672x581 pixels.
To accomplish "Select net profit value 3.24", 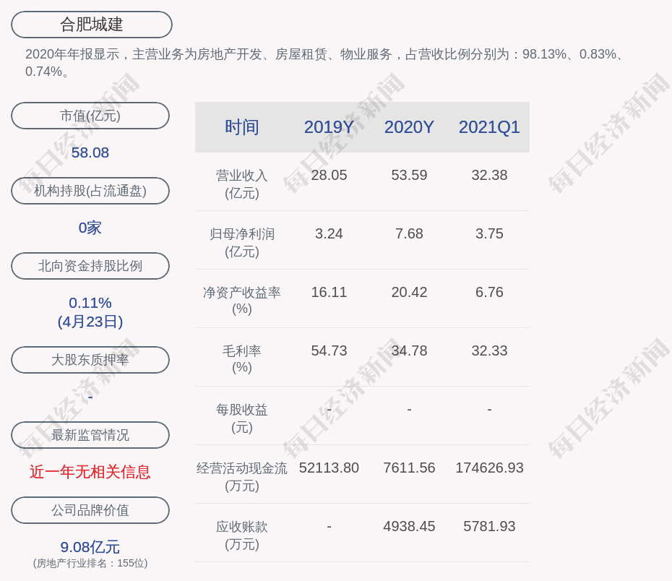I will click(x=329, y=233).
